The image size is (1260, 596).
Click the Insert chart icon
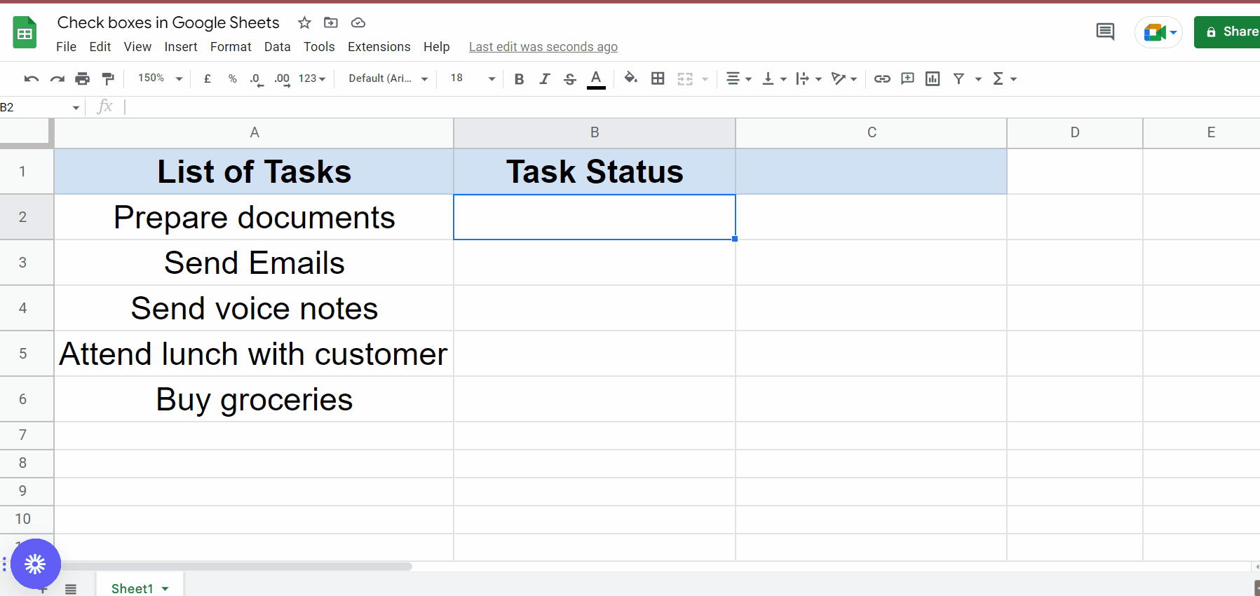[x=933, y=78]
